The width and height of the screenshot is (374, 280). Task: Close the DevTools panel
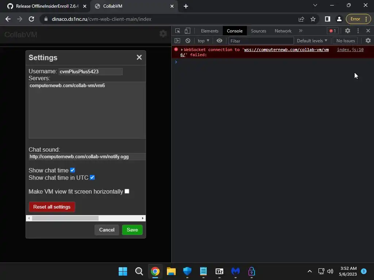coord(368,31)
